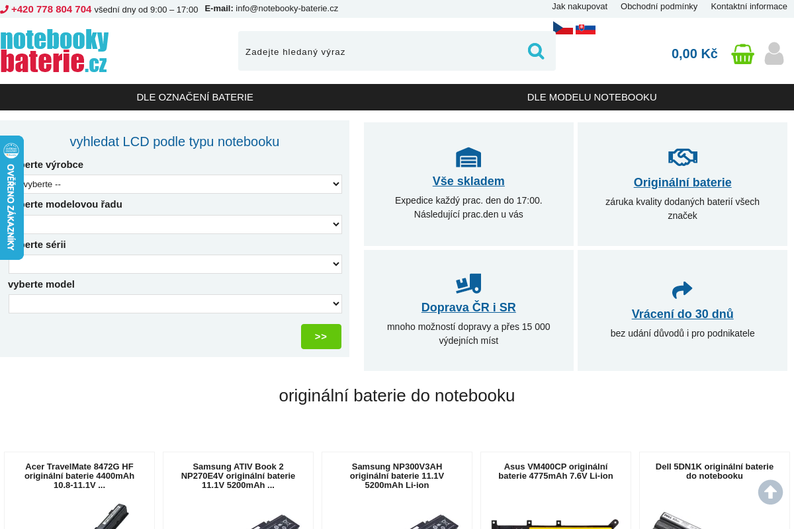Viewport: 794px width, 529px height.
Task: Open the Ověřeno zákazníky side badge
Action: coord(11,198)
